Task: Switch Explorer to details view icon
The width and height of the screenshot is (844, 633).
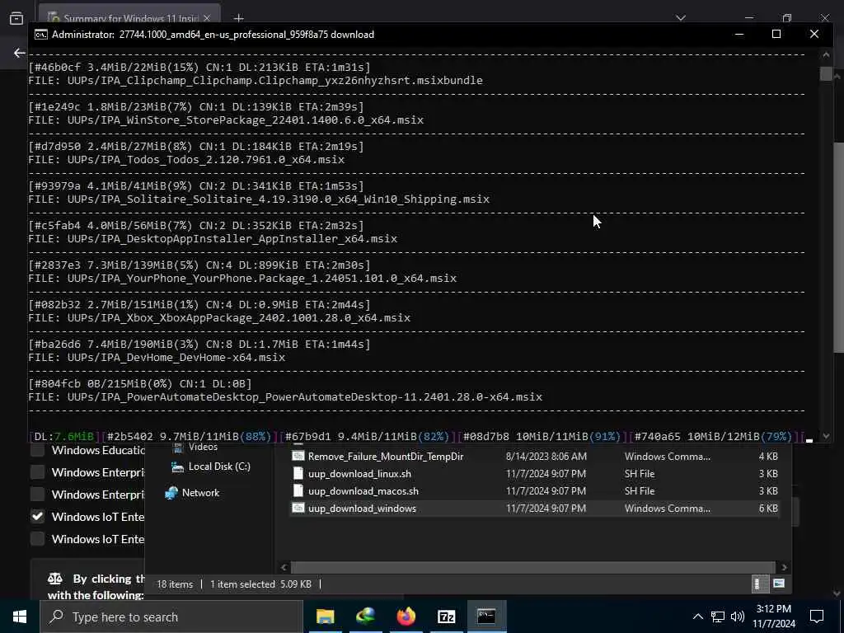Action: (757, 584)
